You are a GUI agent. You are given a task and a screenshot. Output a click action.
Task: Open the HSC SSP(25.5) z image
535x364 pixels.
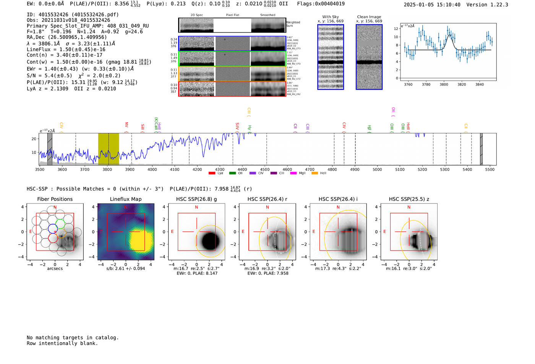coord(409,232)
